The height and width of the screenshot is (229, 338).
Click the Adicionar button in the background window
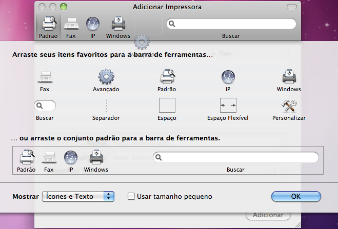(268, 215)
